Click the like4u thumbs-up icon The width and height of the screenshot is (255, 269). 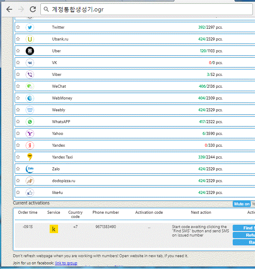click(x=30, y=193)
